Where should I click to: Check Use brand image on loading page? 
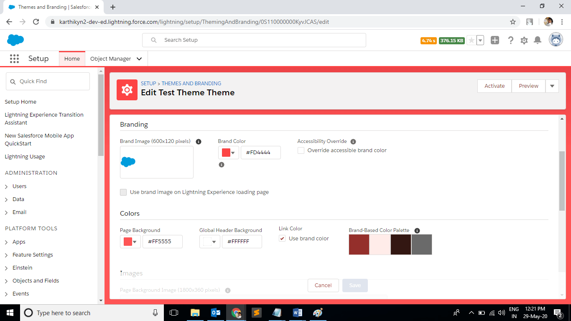point(123,192)
